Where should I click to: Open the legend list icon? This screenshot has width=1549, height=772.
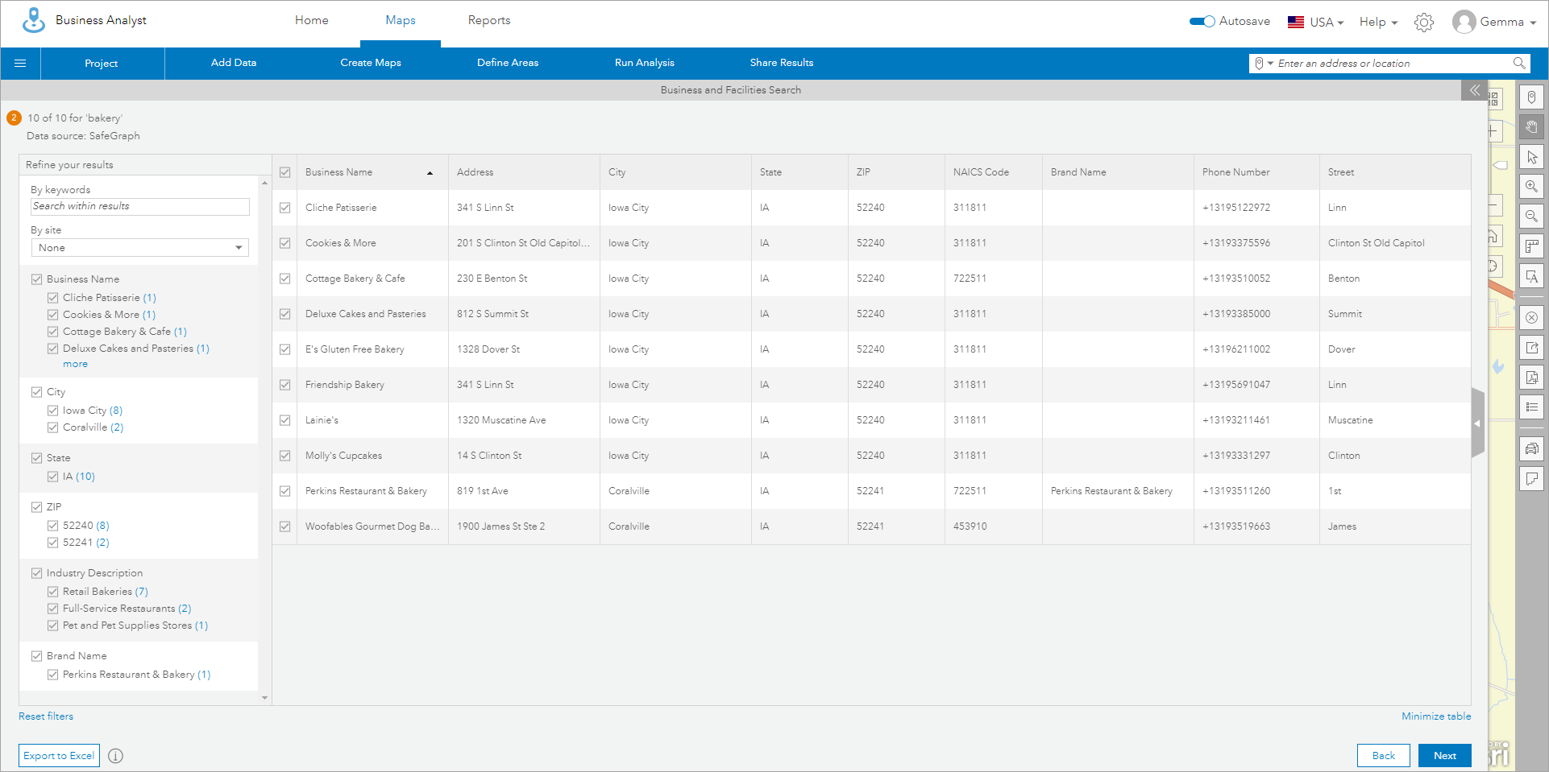coord(1531,407)
